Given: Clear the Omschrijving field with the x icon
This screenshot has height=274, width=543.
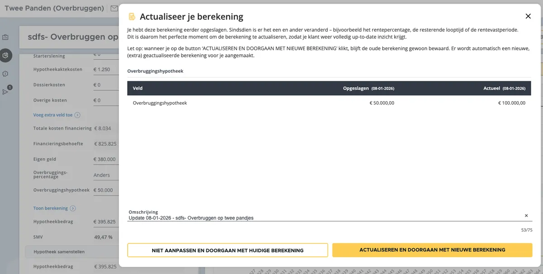Looking at the screenshot, I should click(x=526, y=216).
